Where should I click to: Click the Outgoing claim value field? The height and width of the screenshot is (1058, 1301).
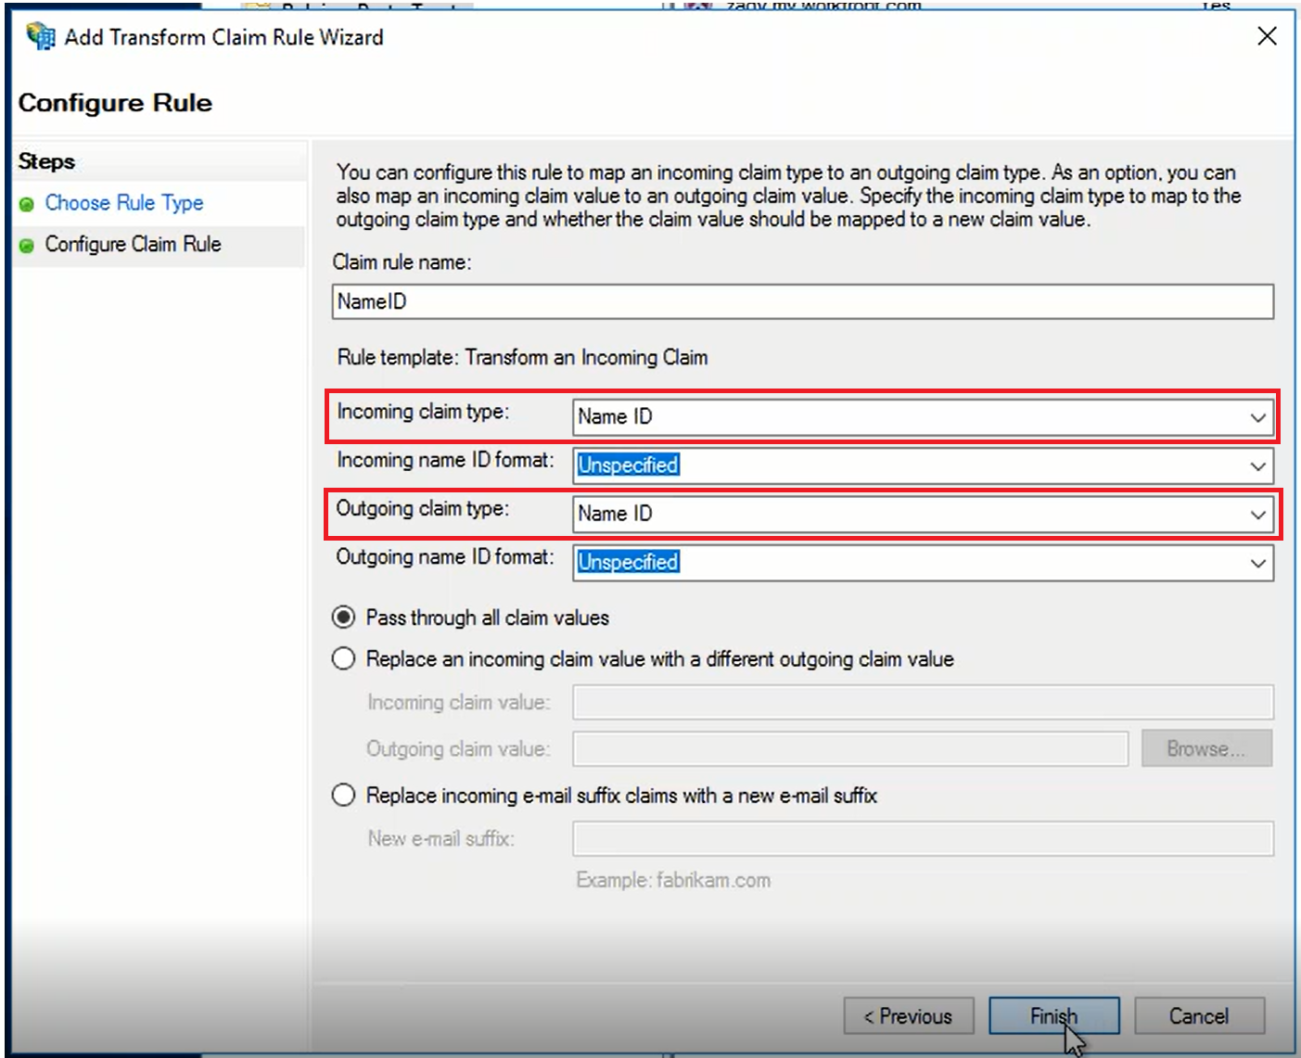pyautogui.click(x=849, y=748)
